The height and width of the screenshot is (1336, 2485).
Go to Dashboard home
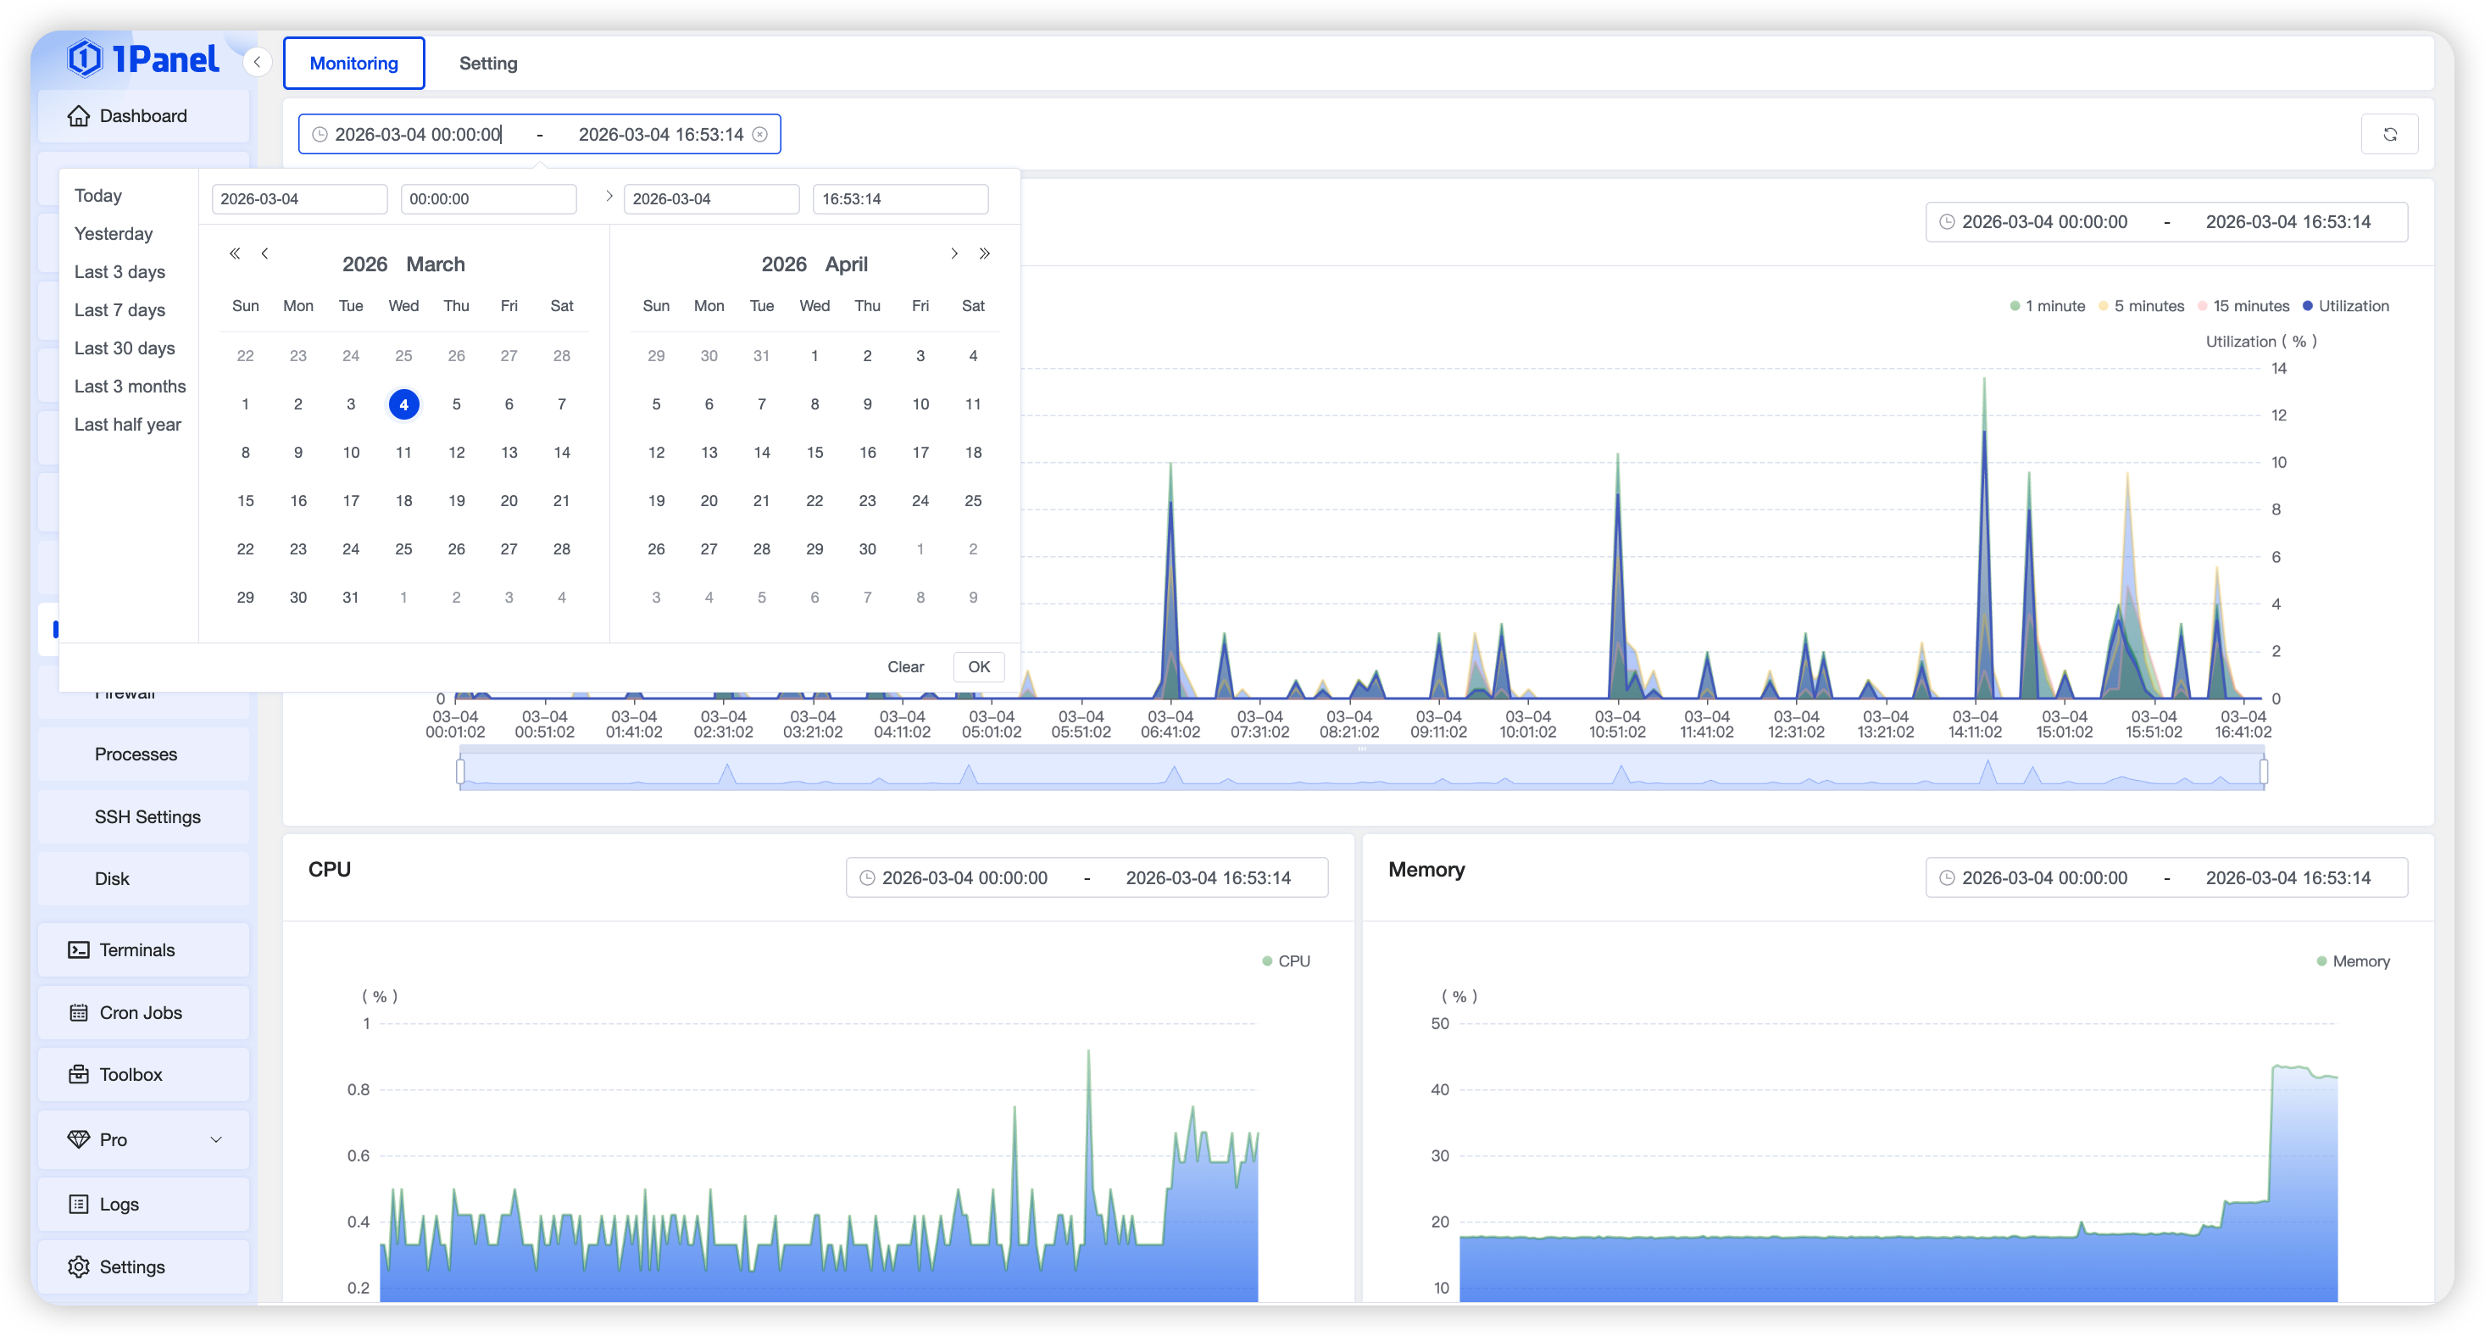coord(142,116)
